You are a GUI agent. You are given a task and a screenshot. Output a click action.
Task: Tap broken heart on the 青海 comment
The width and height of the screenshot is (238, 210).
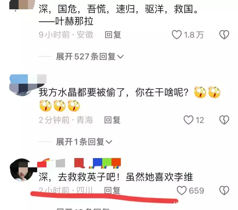[x=224, y=120]
